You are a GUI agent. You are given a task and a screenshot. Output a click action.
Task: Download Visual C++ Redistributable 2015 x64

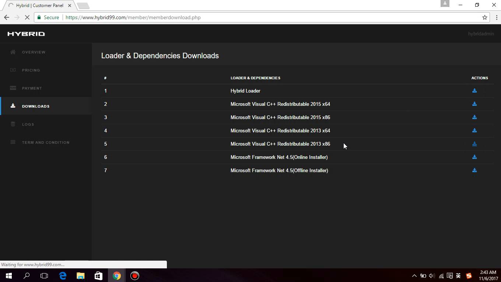point(474,104)
